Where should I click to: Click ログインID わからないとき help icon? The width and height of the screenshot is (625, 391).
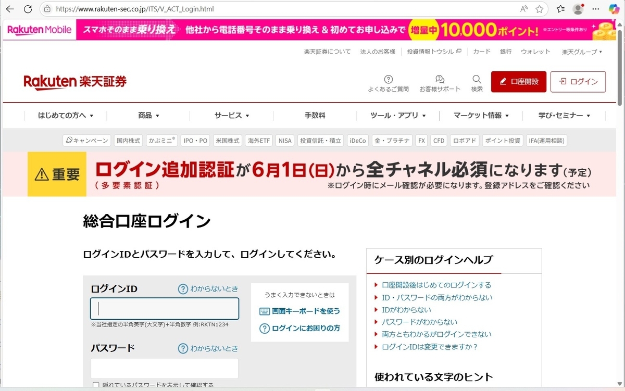[208, 289]
